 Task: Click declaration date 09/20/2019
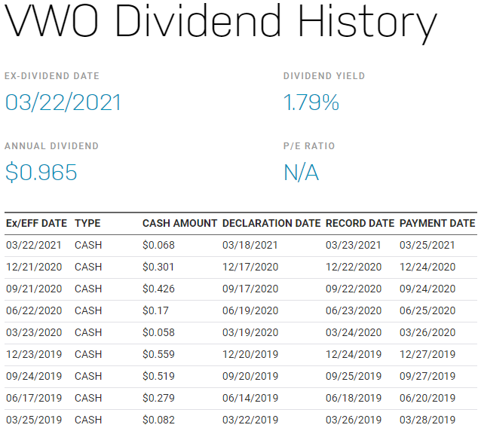(250, 376)
